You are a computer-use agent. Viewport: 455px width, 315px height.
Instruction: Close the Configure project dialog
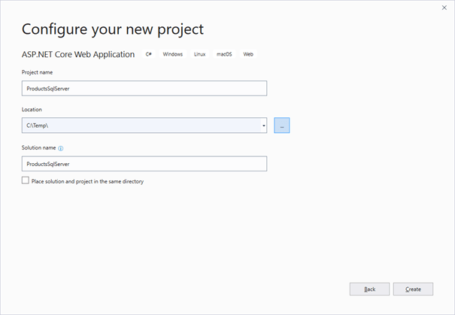tap(444, 8)
